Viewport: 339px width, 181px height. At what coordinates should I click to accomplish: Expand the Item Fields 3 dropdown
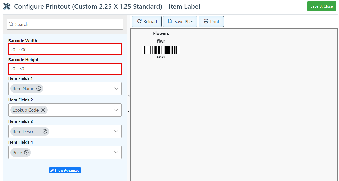[116, 131]
